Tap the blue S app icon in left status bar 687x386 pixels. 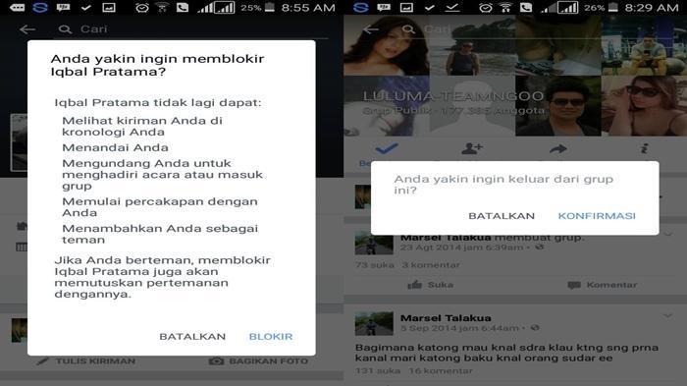[x=40, y=8]
